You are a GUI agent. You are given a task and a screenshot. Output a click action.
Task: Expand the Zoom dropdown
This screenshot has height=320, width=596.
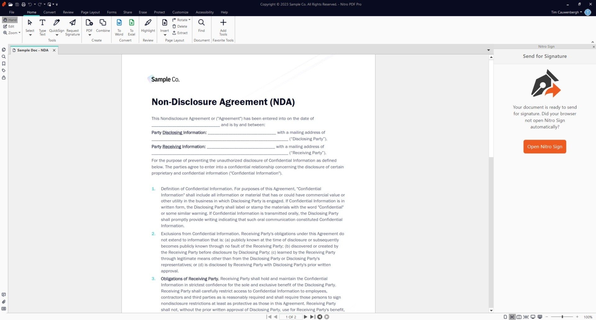coord(12,33)
